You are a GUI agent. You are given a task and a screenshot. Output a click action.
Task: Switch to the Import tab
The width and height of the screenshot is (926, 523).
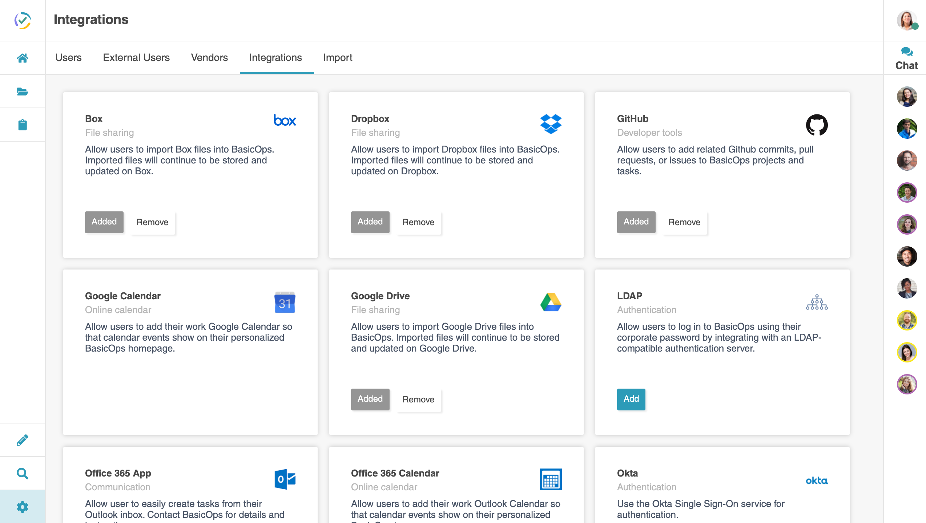coord(337,57)
